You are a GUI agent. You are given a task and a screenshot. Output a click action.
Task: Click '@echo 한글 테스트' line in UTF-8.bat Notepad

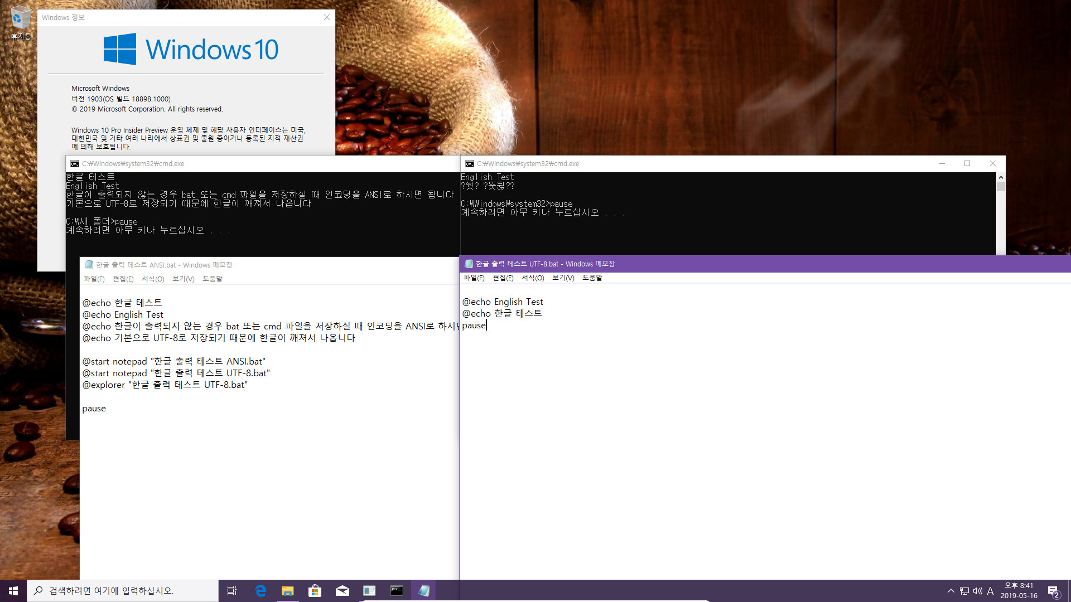[x=502, y=313]
